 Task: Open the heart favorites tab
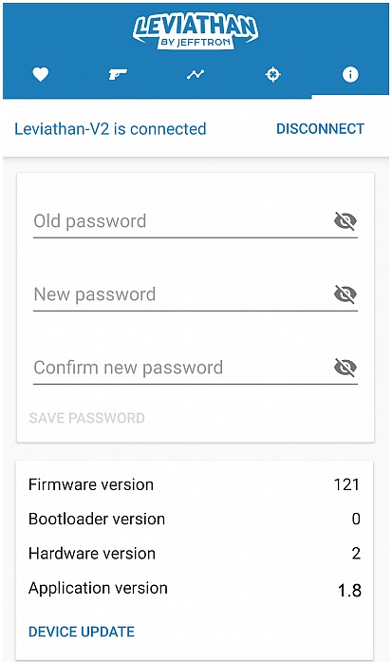[x=41, y=75]
